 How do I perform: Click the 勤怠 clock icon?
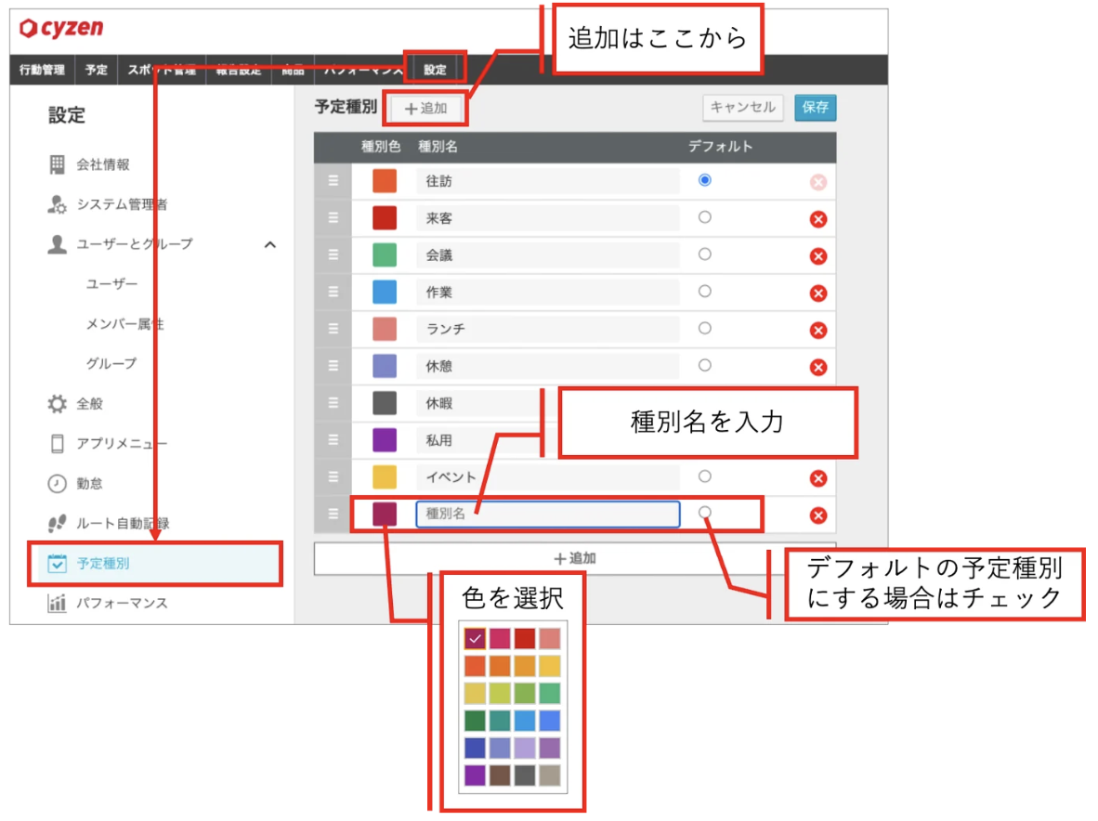[57, 484]
